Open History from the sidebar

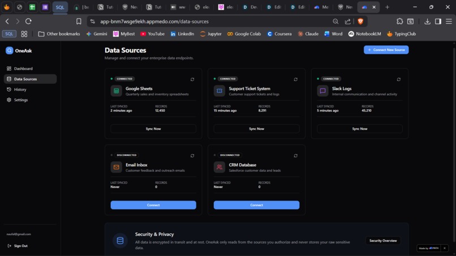30,89
